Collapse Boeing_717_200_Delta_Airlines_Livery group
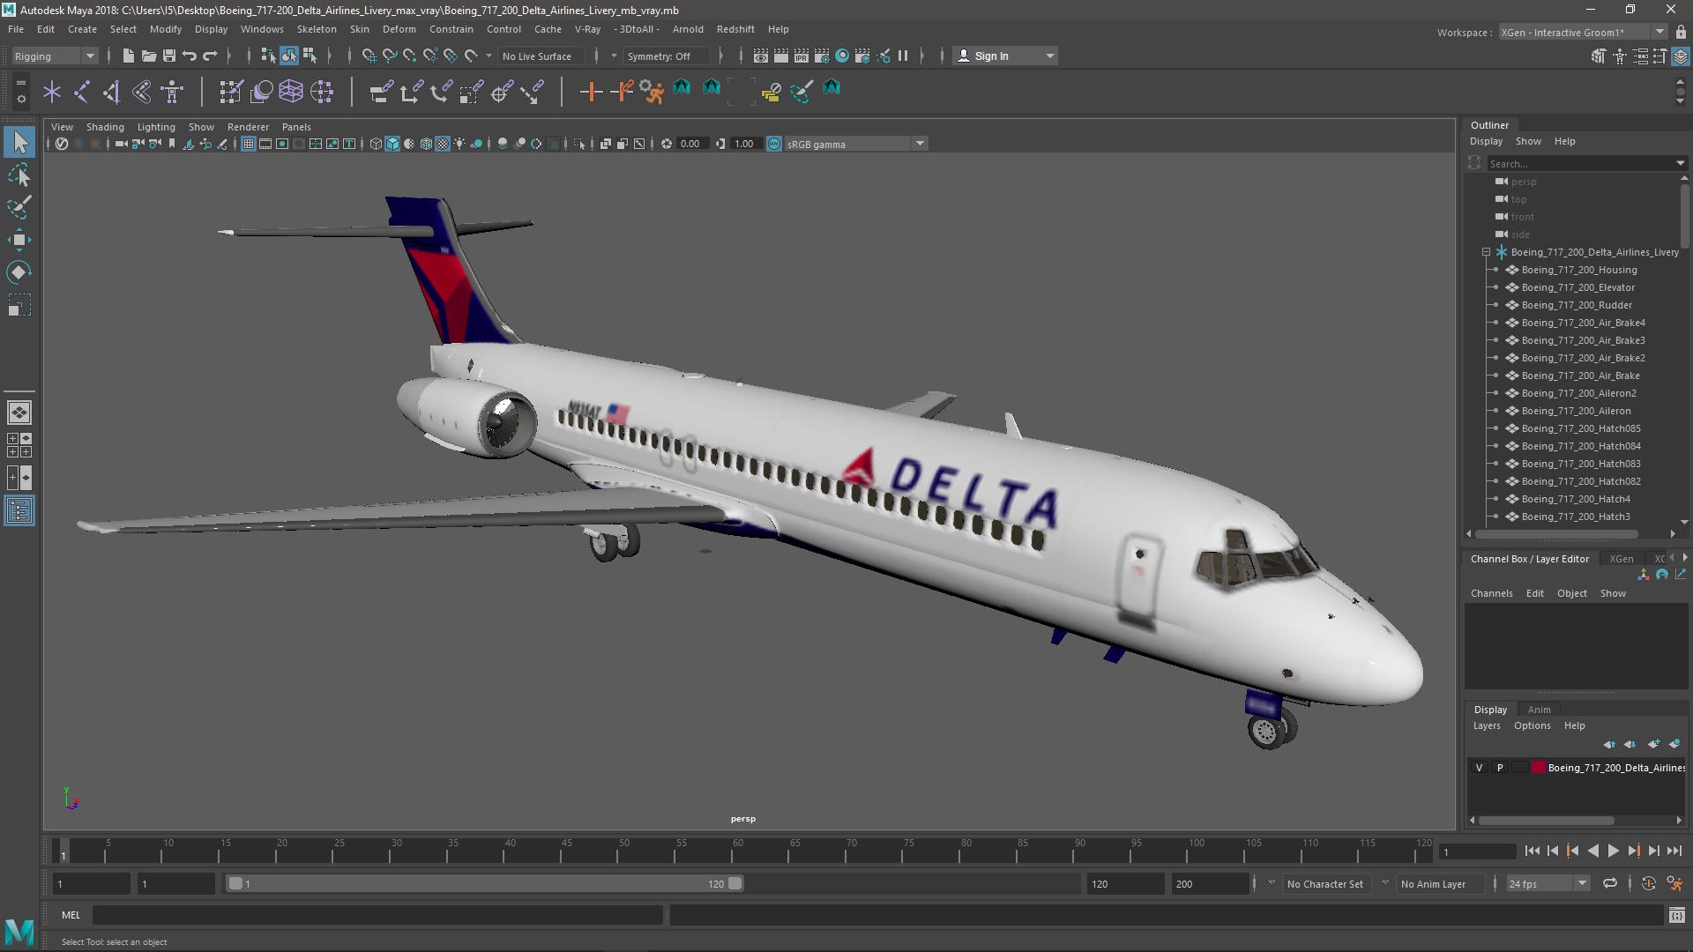Viewport: 1693px width, 952px height. 1487,252
